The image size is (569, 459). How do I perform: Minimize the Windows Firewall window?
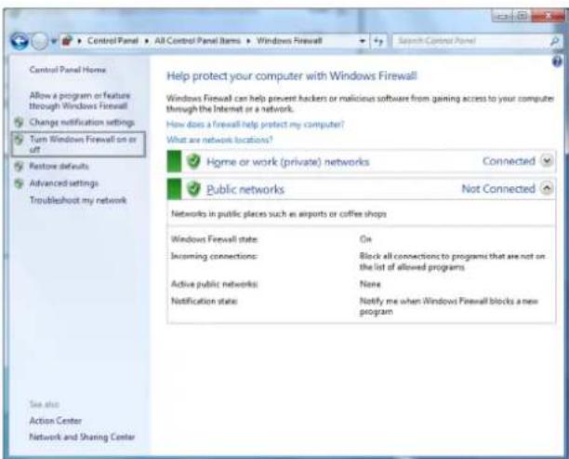pyautogui.click(x=502, y=16)
